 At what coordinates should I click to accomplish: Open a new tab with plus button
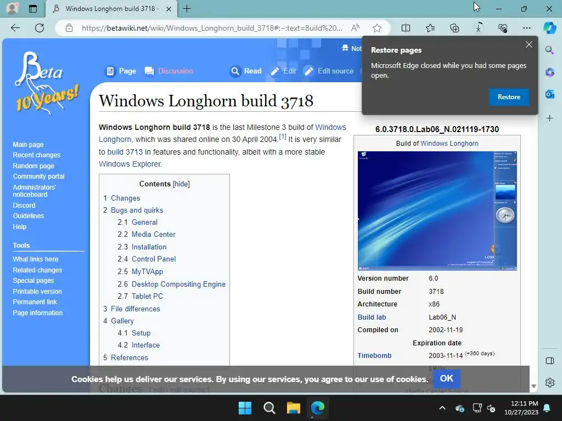tap(187, 9)
